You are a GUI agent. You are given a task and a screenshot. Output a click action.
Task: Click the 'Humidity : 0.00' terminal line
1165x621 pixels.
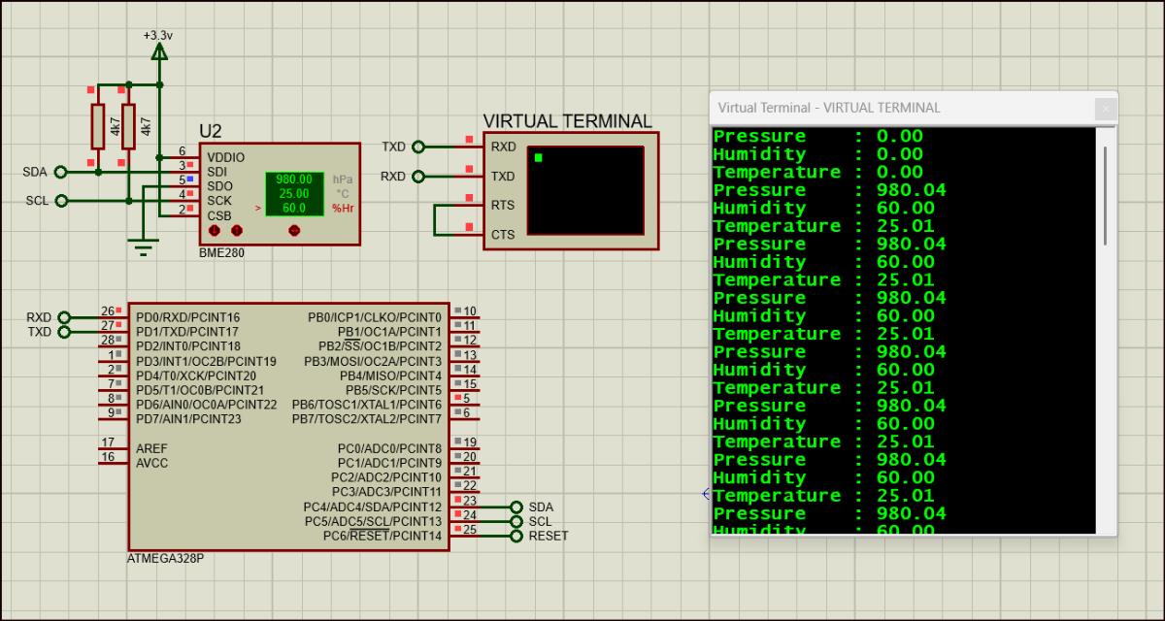(817, 154)
